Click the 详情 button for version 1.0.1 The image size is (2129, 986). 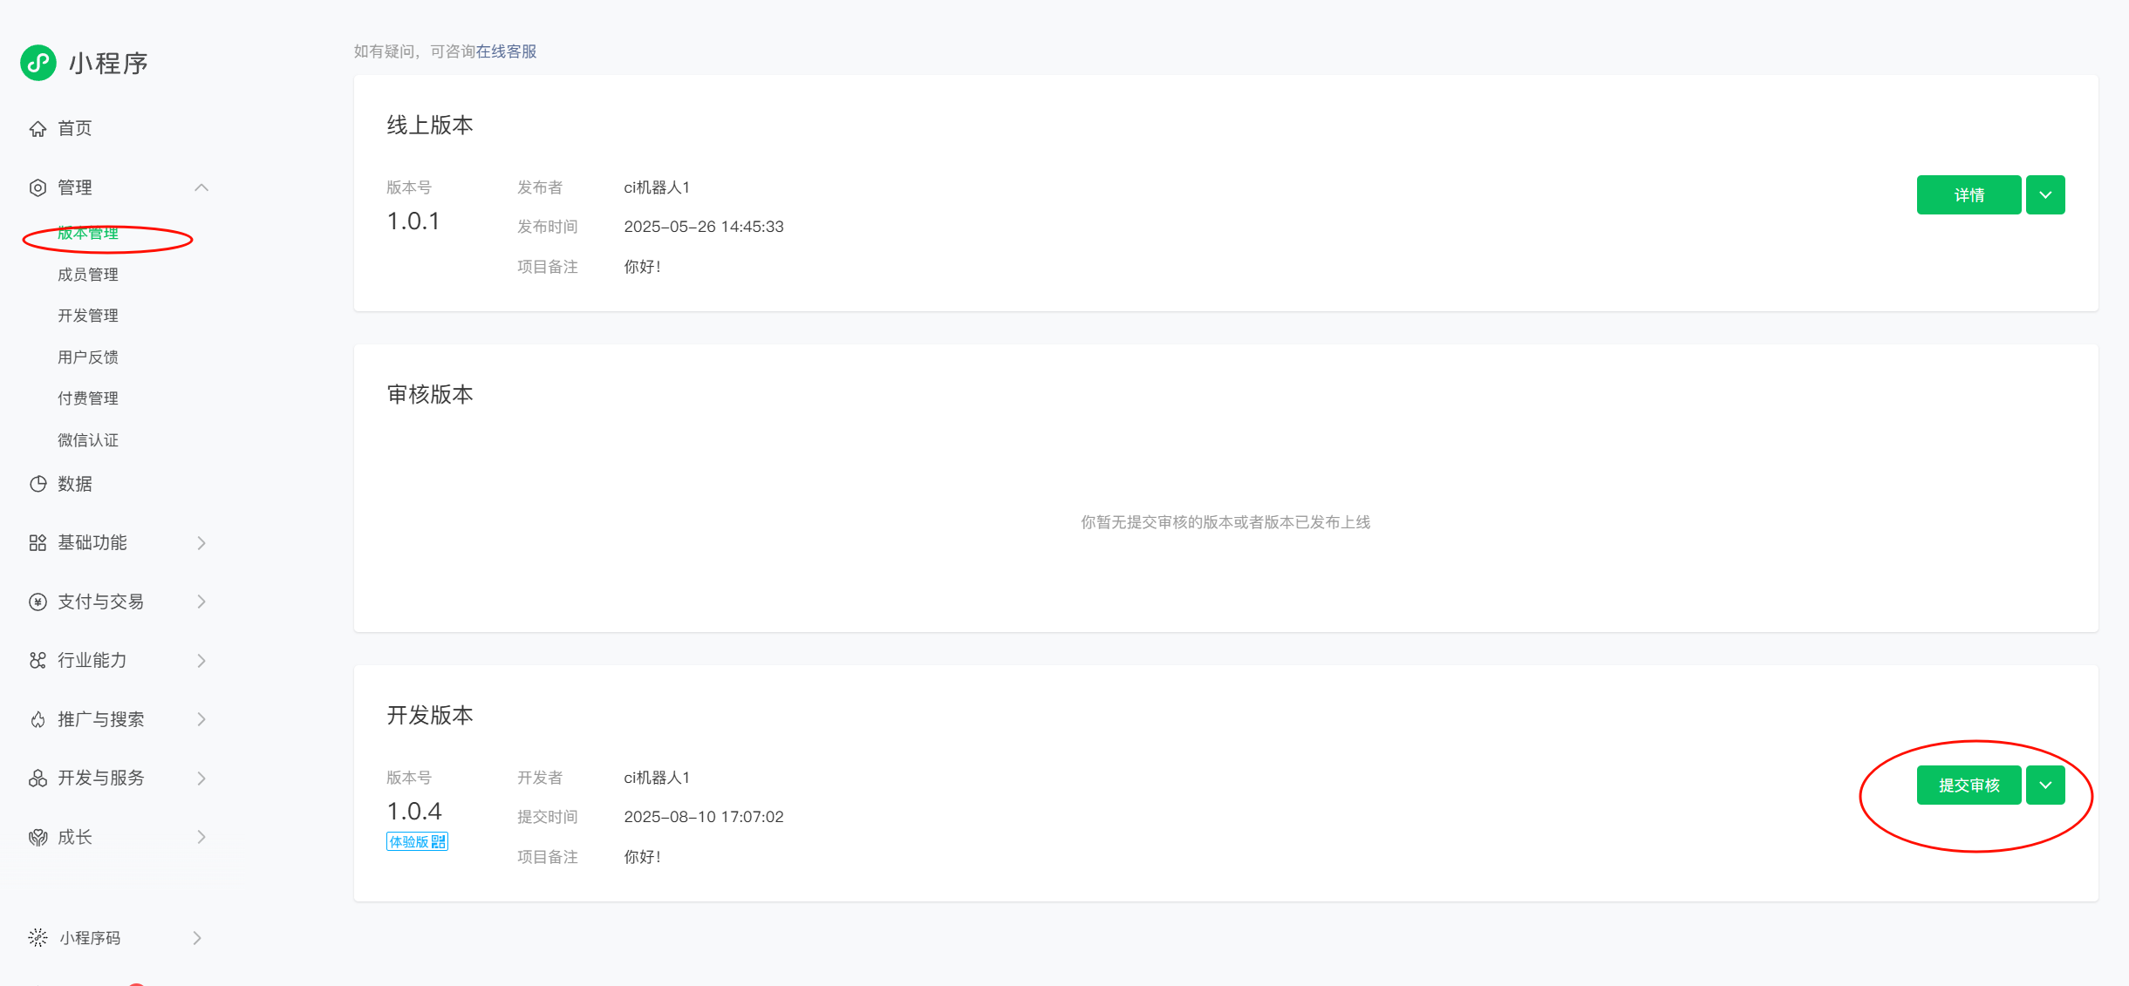click(1969, 194)
